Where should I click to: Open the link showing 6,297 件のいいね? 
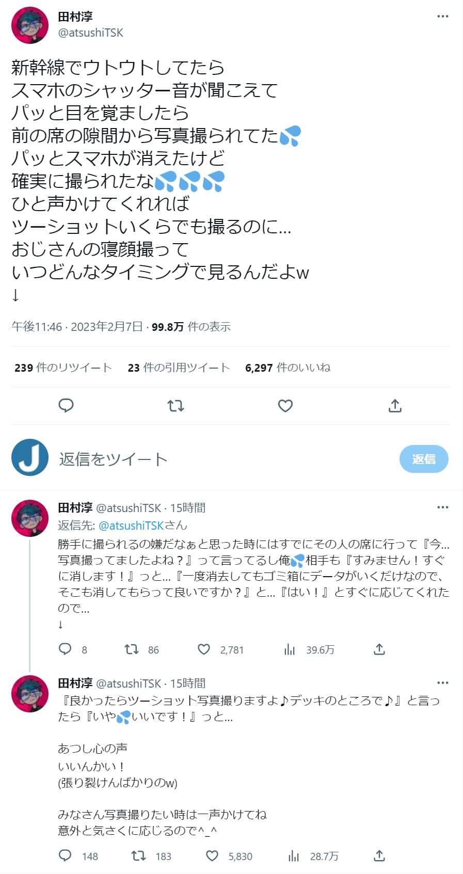point(288,368)
